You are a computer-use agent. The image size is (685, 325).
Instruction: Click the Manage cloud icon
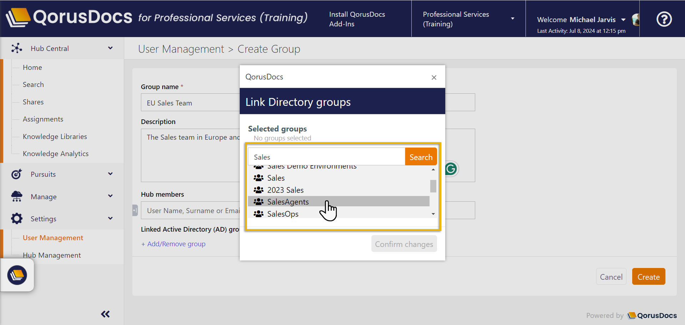pyautogui.click(x=16, y=196)
